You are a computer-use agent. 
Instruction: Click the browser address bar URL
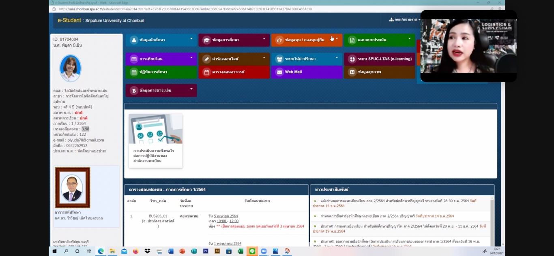coord(185,9)
